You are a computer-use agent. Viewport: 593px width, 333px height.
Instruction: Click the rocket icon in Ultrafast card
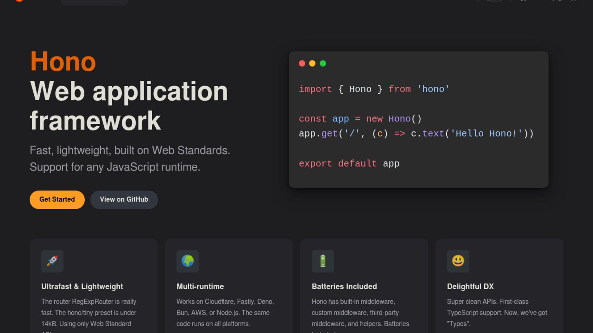point(52,261)
